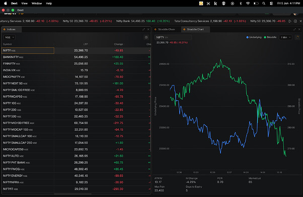Select the NIFTY 200 row
The height and width of the screenshot is (197, 303).
(76, 110)
